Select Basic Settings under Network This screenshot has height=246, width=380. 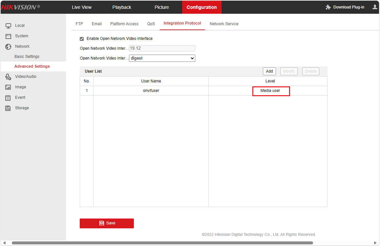27,57
